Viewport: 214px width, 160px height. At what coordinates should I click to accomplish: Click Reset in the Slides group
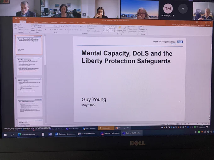(x=38, y=28)
